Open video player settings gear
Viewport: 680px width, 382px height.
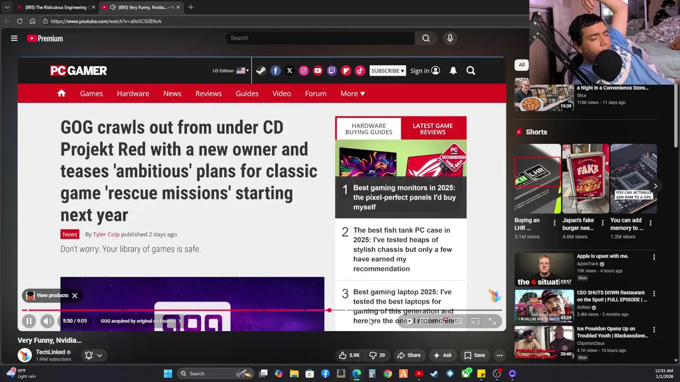(442, 321)
